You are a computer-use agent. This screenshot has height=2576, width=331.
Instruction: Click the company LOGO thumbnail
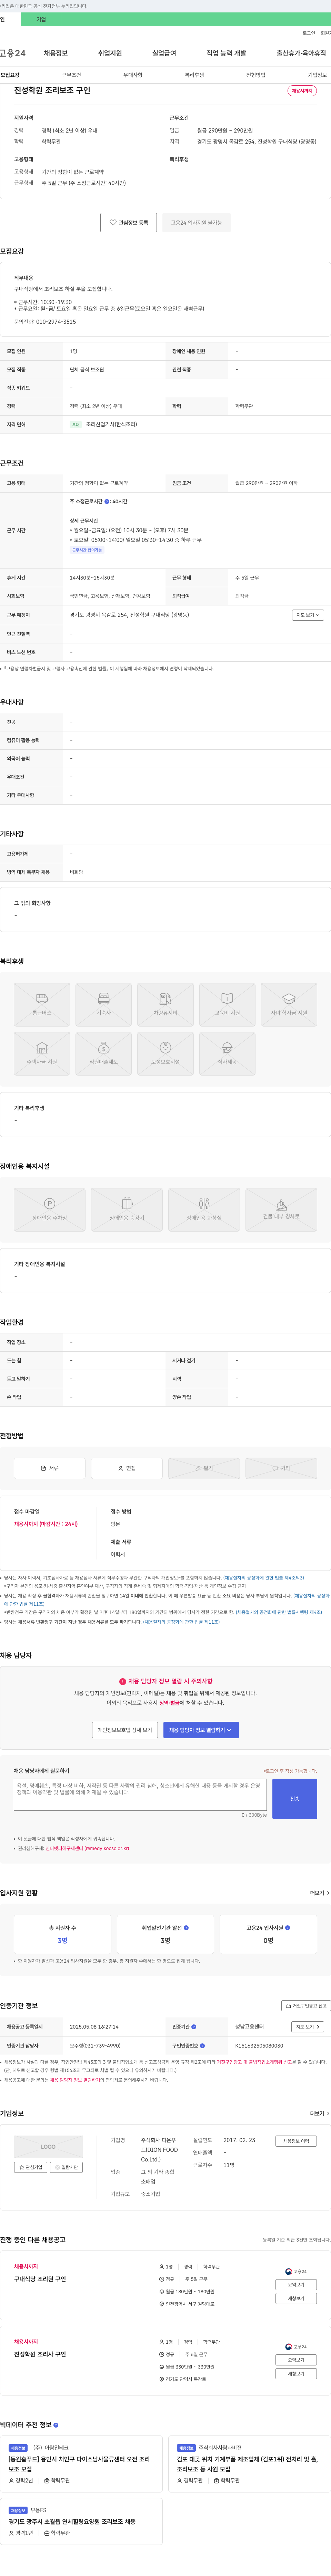point(48,2147)
